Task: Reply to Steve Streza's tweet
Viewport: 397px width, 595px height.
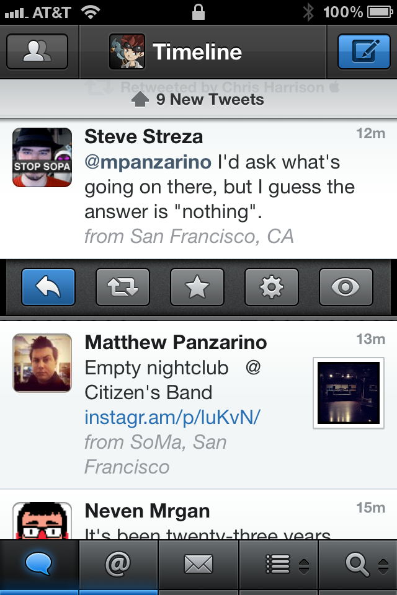Action: (48, 287)
